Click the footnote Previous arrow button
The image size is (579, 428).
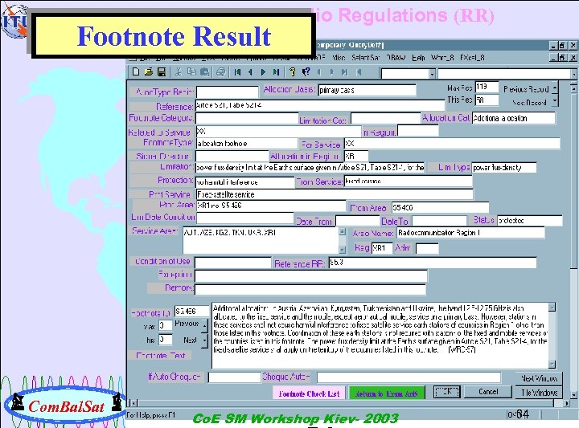(204, 324)
